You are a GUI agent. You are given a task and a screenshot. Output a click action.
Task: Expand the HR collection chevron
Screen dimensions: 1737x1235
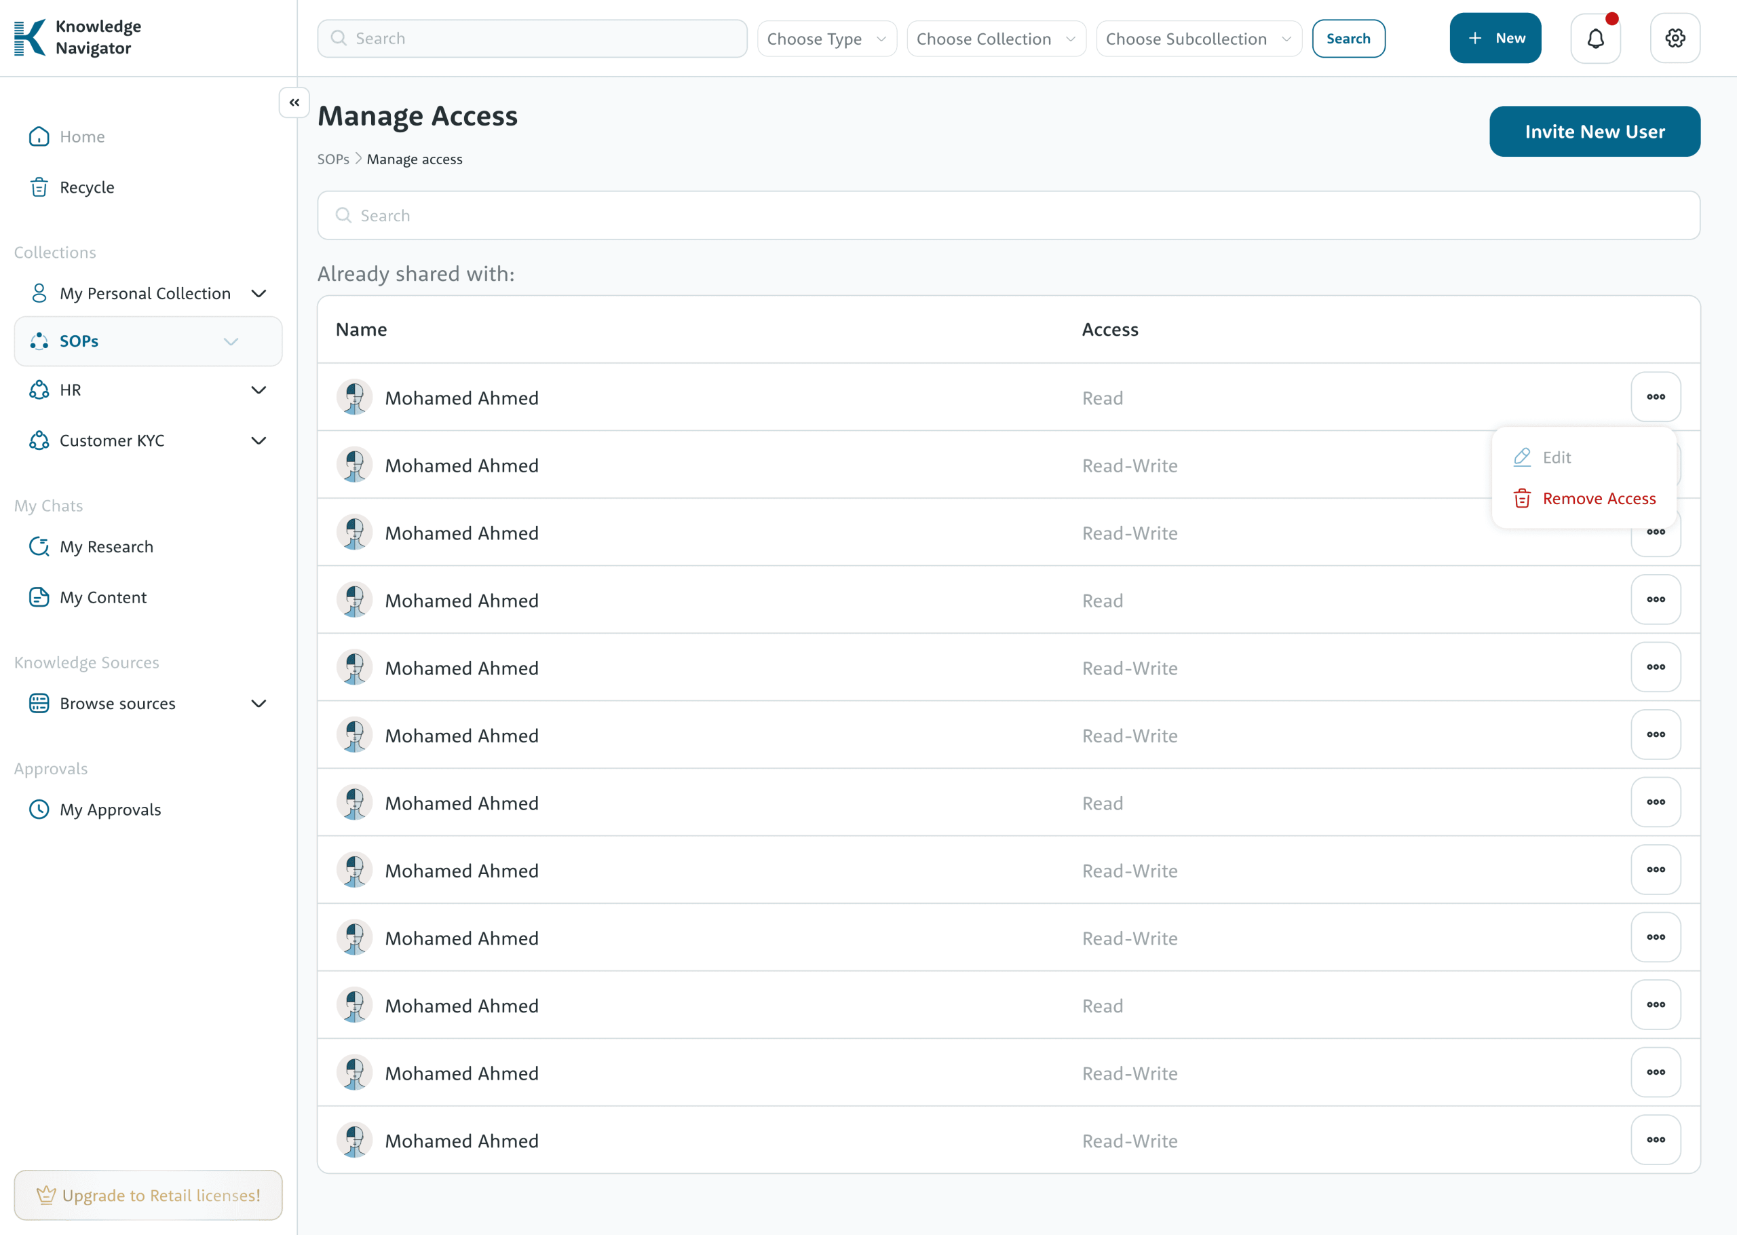tap(259, 390)
